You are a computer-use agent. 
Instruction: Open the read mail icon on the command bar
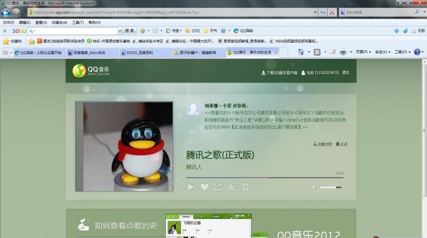click(332, 52)
